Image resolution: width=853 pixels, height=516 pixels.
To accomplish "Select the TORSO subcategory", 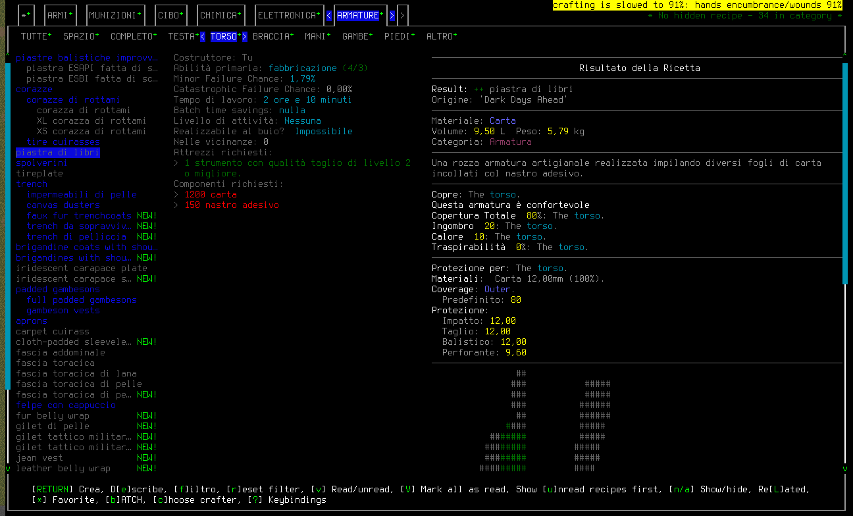I will (226, 36).
